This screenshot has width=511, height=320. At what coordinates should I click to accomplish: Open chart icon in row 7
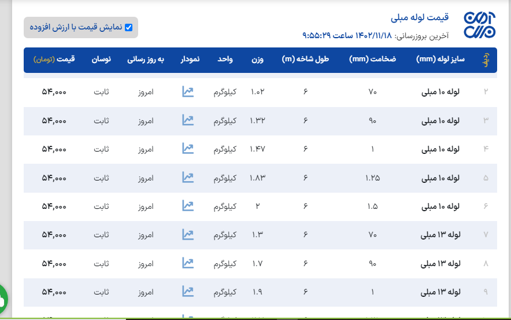click(187, 234)
